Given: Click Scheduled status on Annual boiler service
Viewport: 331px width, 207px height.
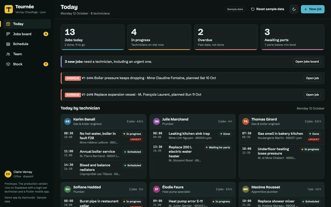Looking at the screenshot, I should pos(133,152).
